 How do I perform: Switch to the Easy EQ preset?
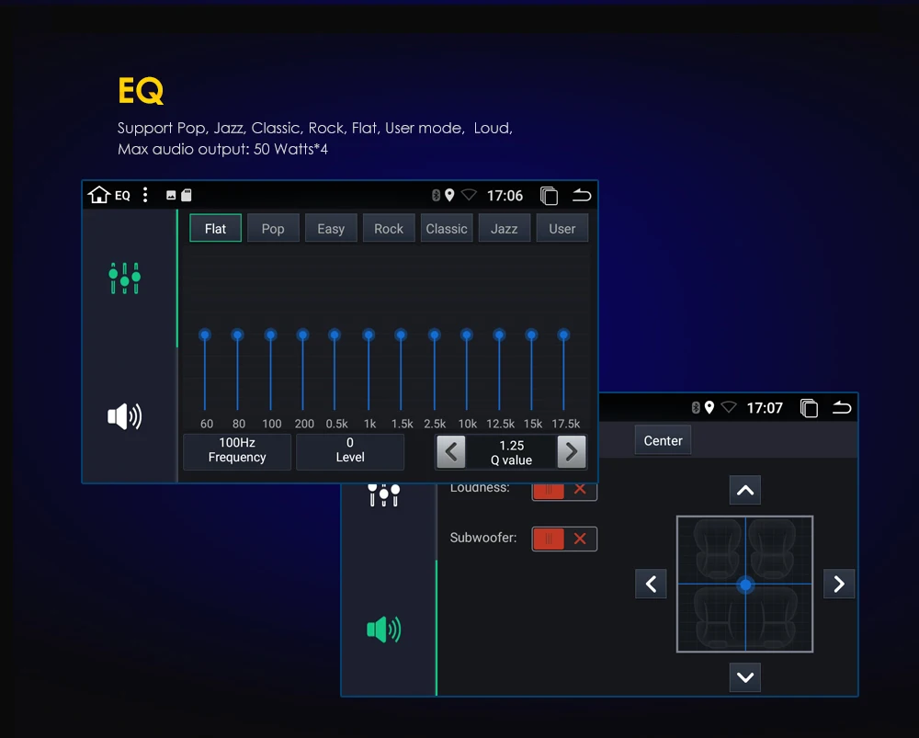pos(331,228)
